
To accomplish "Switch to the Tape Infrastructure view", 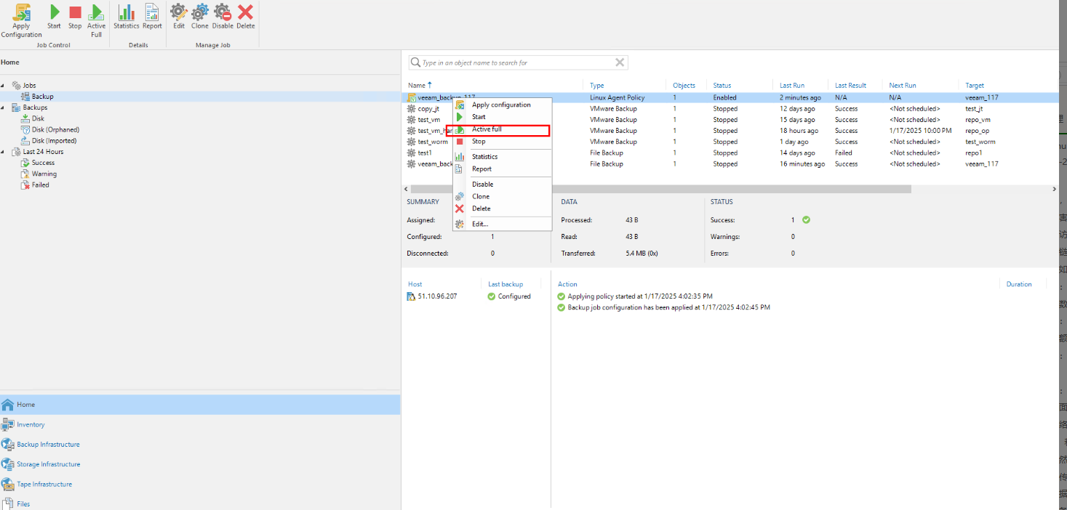I will point(44,485).
